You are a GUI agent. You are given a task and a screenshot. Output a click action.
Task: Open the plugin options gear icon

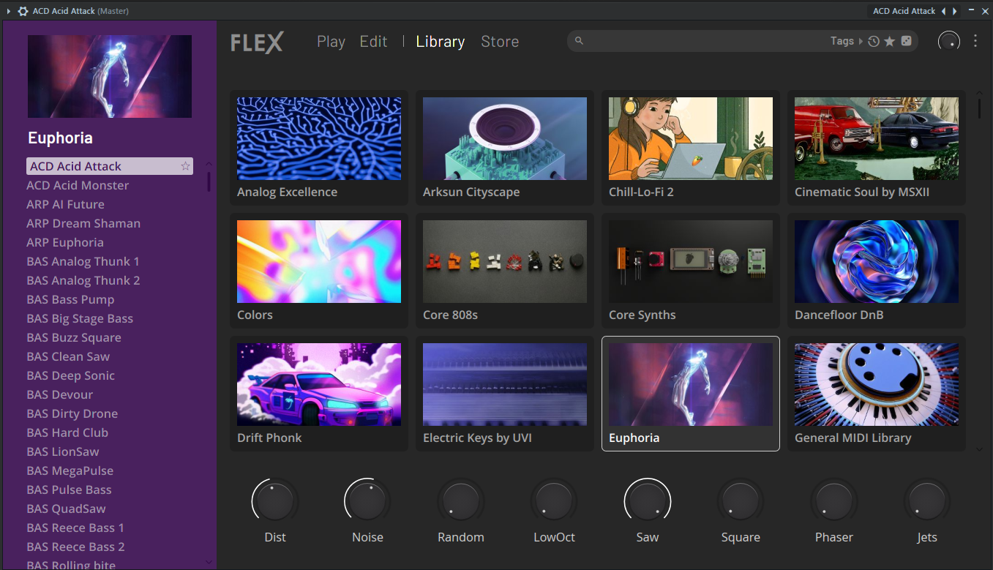click(x=23, y=11)
